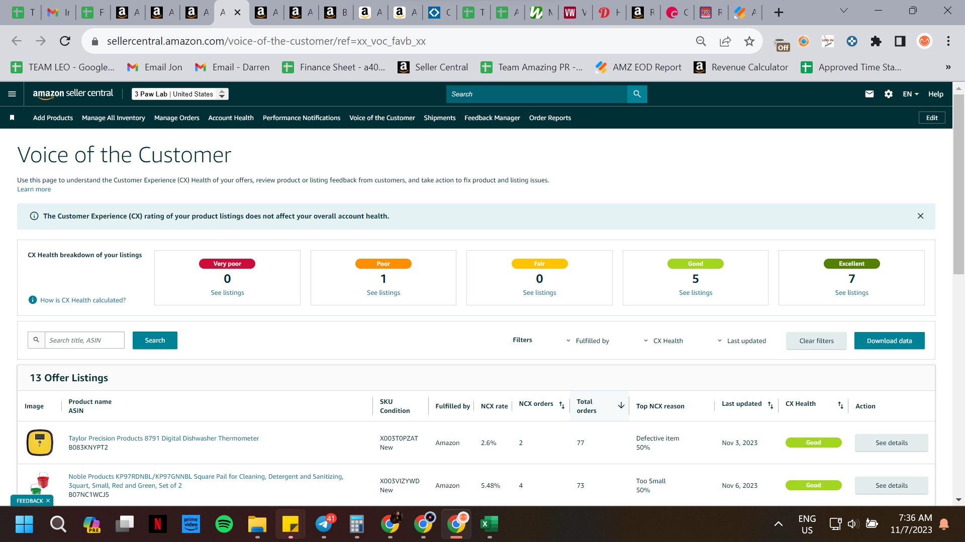
Task: Open the browser zoom magnifier icon
Action: pyautogui.click(x=701, y=41)
